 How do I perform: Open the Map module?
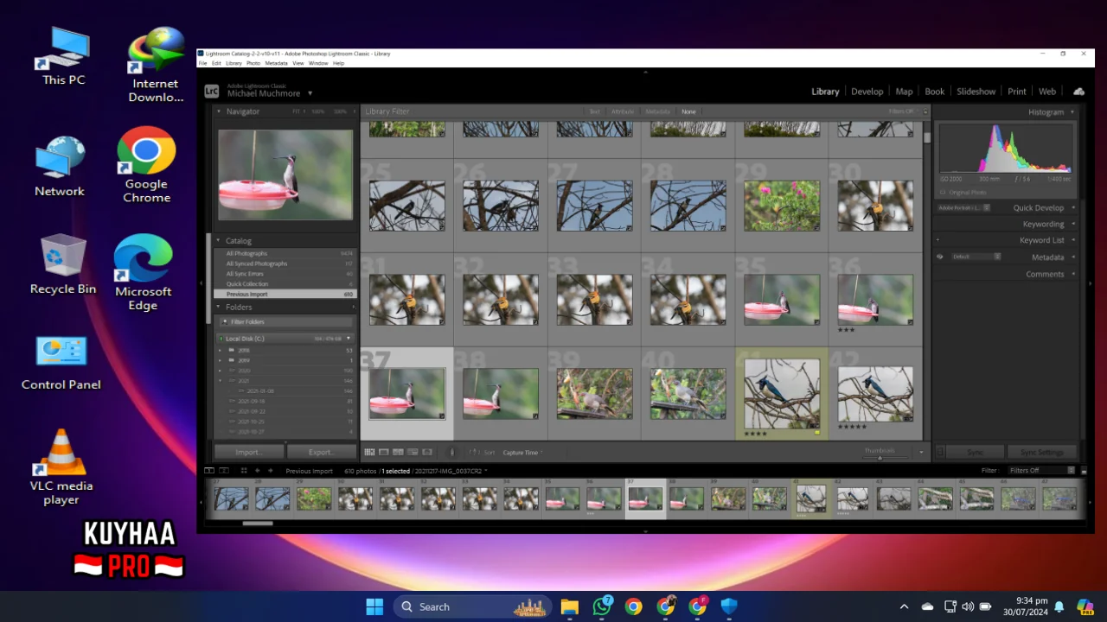(904, 92)
